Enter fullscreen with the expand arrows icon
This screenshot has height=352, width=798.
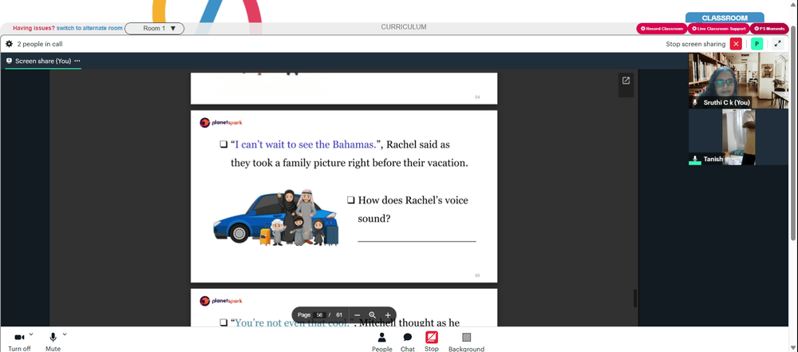(777, 44)
